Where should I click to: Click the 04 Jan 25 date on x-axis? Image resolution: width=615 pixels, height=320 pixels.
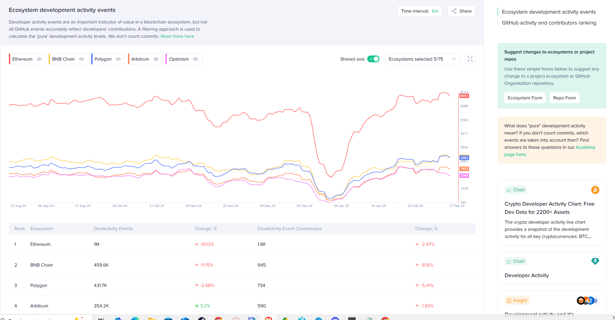click(341, 206)
